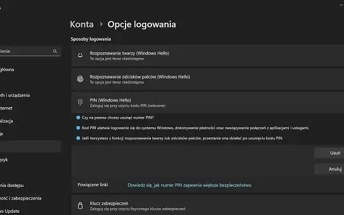Click the Opcje logowania page title
Image resolution: width=344 pixels, height=215 pixels.
(x=142, y=24)
